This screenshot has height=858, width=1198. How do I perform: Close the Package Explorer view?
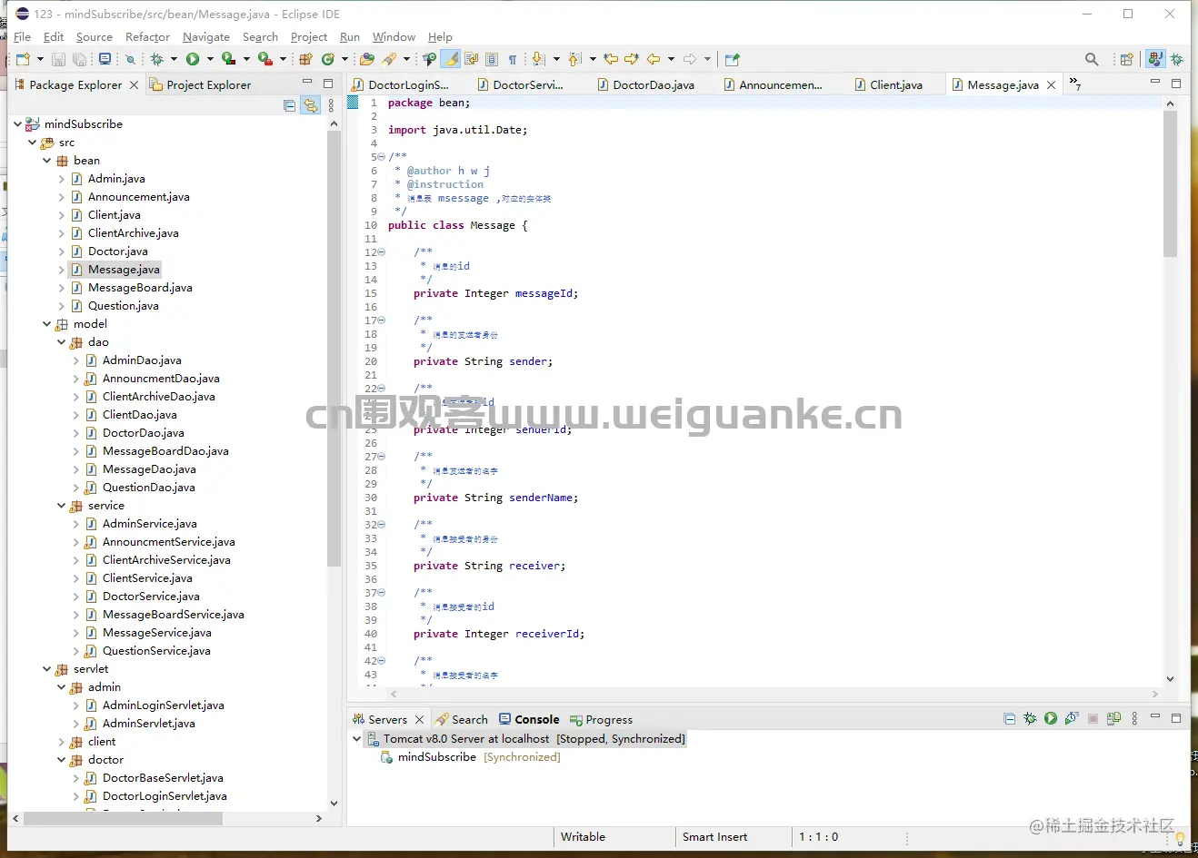coord(134,84)
